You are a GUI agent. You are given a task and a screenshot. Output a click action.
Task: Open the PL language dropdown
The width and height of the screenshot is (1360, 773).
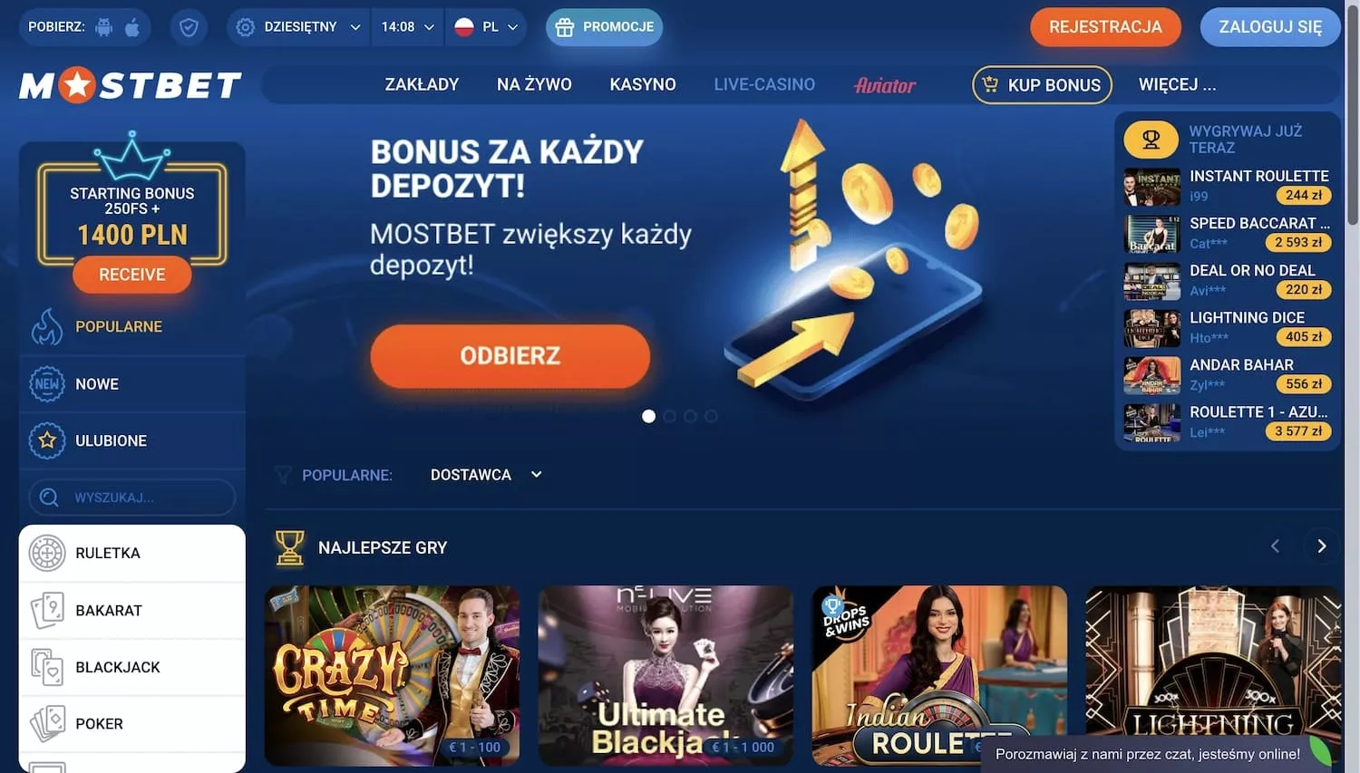pos(487,27)
